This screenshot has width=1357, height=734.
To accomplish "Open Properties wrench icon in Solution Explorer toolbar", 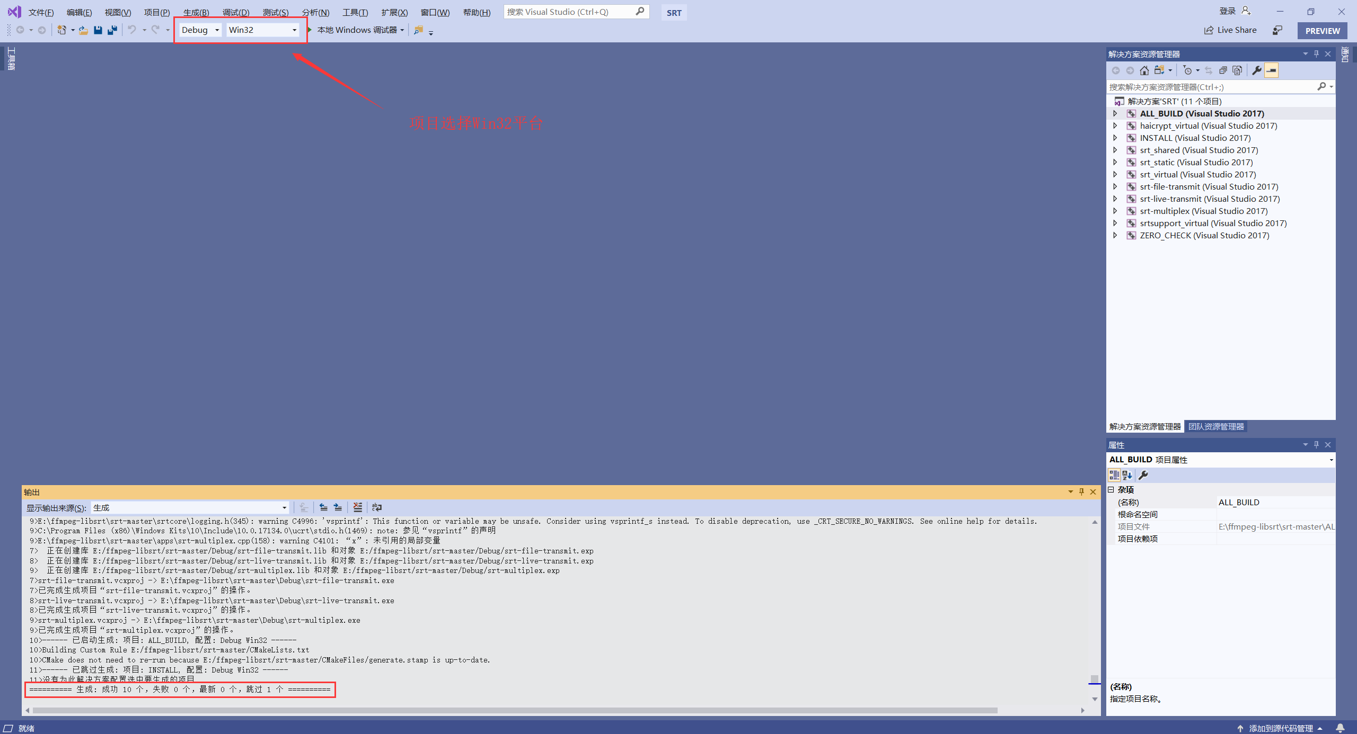I will pyautogui.click(x=1255, y=69).
